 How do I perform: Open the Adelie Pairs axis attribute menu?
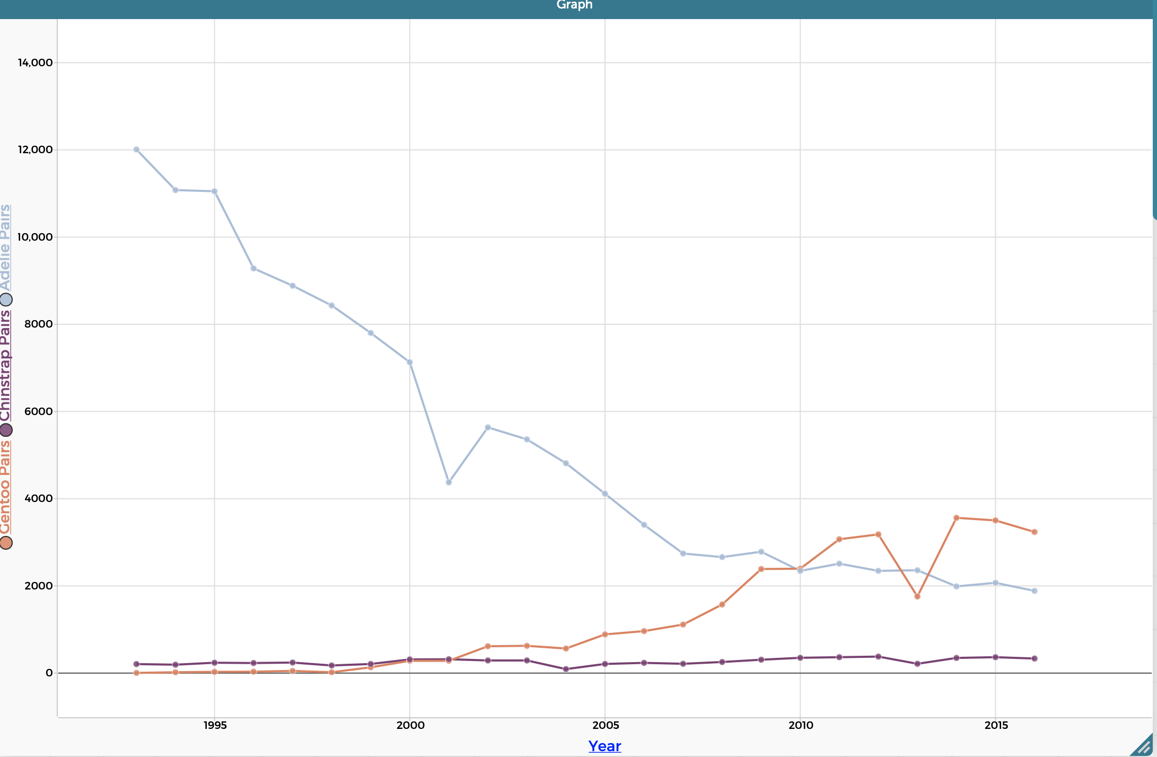[x=5, y=248]
